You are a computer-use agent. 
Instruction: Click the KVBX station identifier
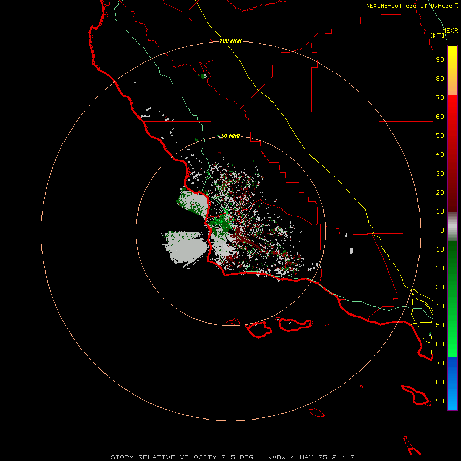[277, 457]
